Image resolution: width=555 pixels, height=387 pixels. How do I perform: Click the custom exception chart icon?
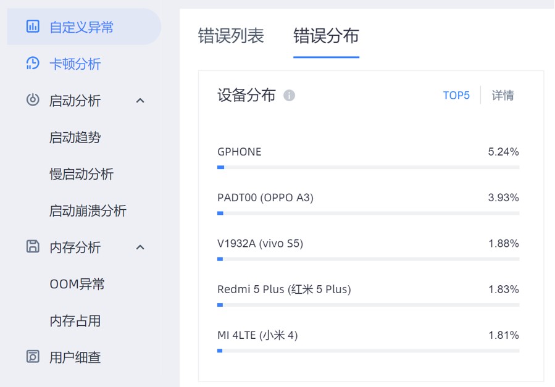click(33, 27)
